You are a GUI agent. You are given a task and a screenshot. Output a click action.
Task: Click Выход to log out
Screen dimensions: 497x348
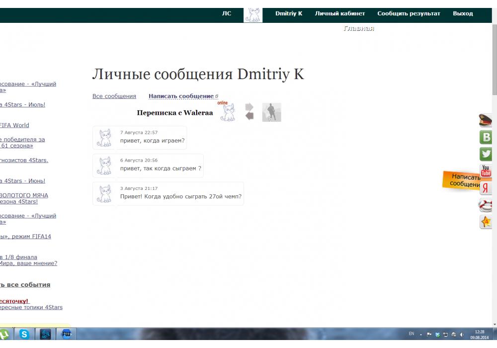(463, 14)
